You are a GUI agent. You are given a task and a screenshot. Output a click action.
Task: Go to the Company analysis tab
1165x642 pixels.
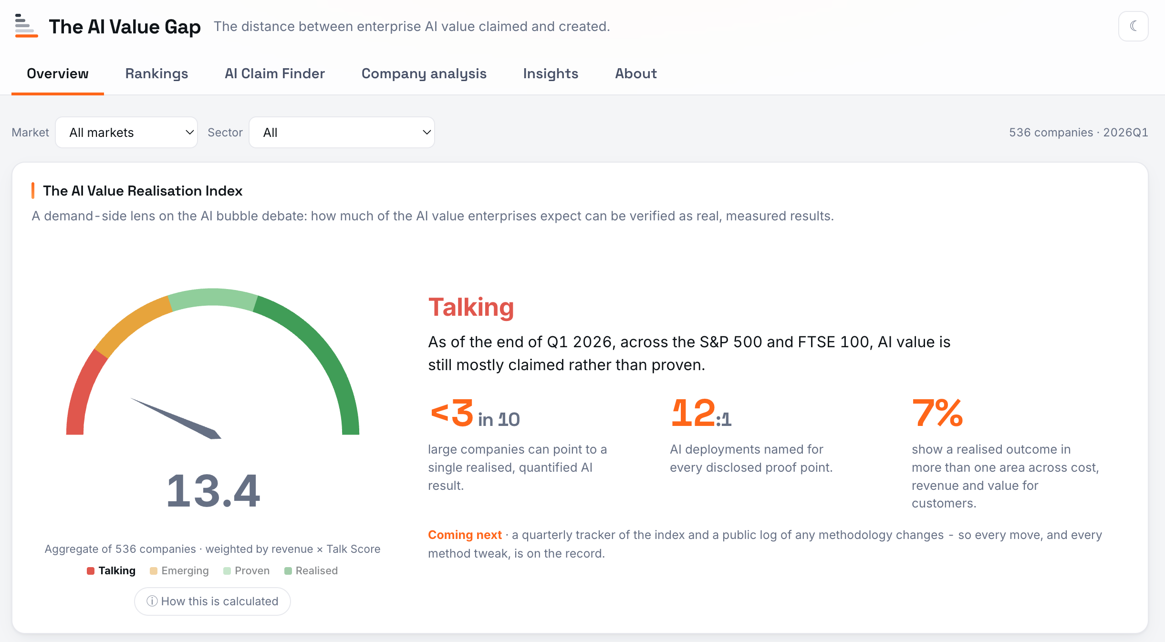click(424, 73)
